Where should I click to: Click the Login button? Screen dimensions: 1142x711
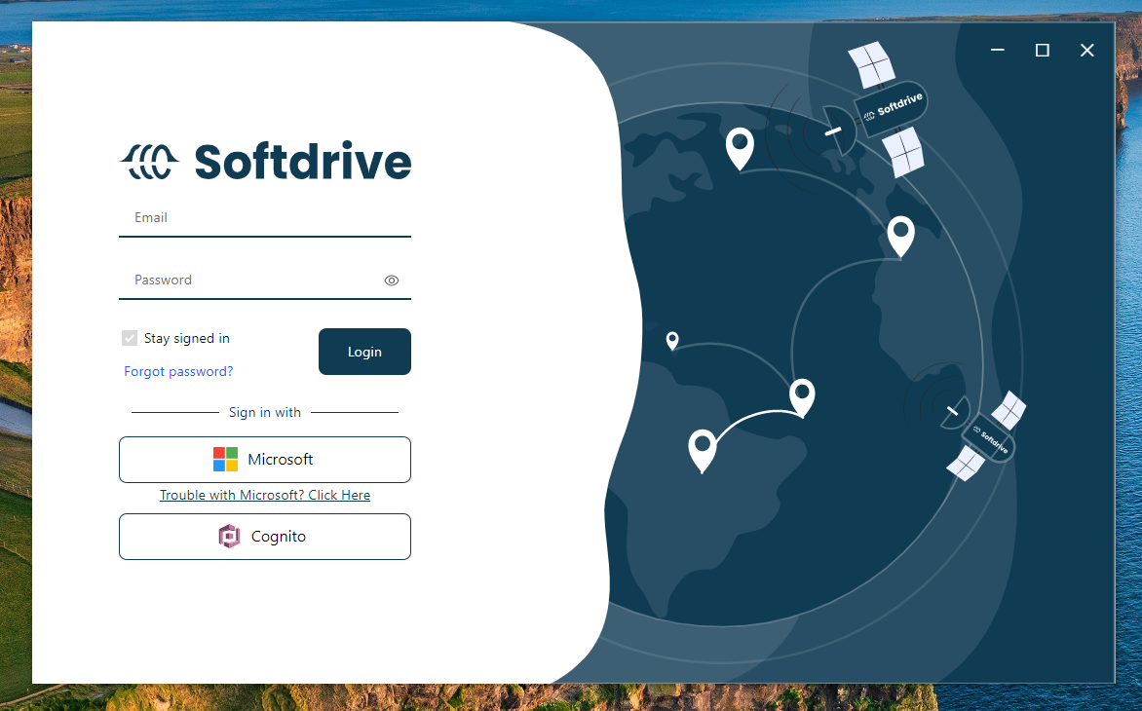tap(364, 352)
